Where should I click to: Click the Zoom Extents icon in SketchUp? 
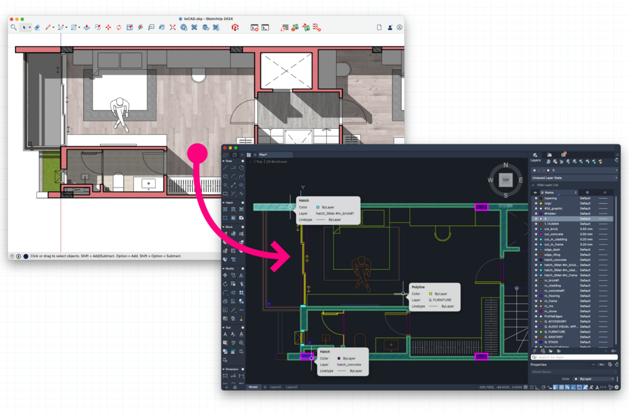(x=173, y=28)
